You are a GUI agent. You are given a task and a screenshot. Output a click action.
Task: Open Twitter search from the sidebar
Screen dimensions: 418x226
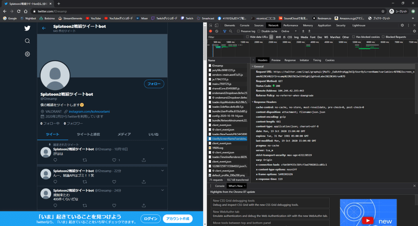(x=27, y=41)
